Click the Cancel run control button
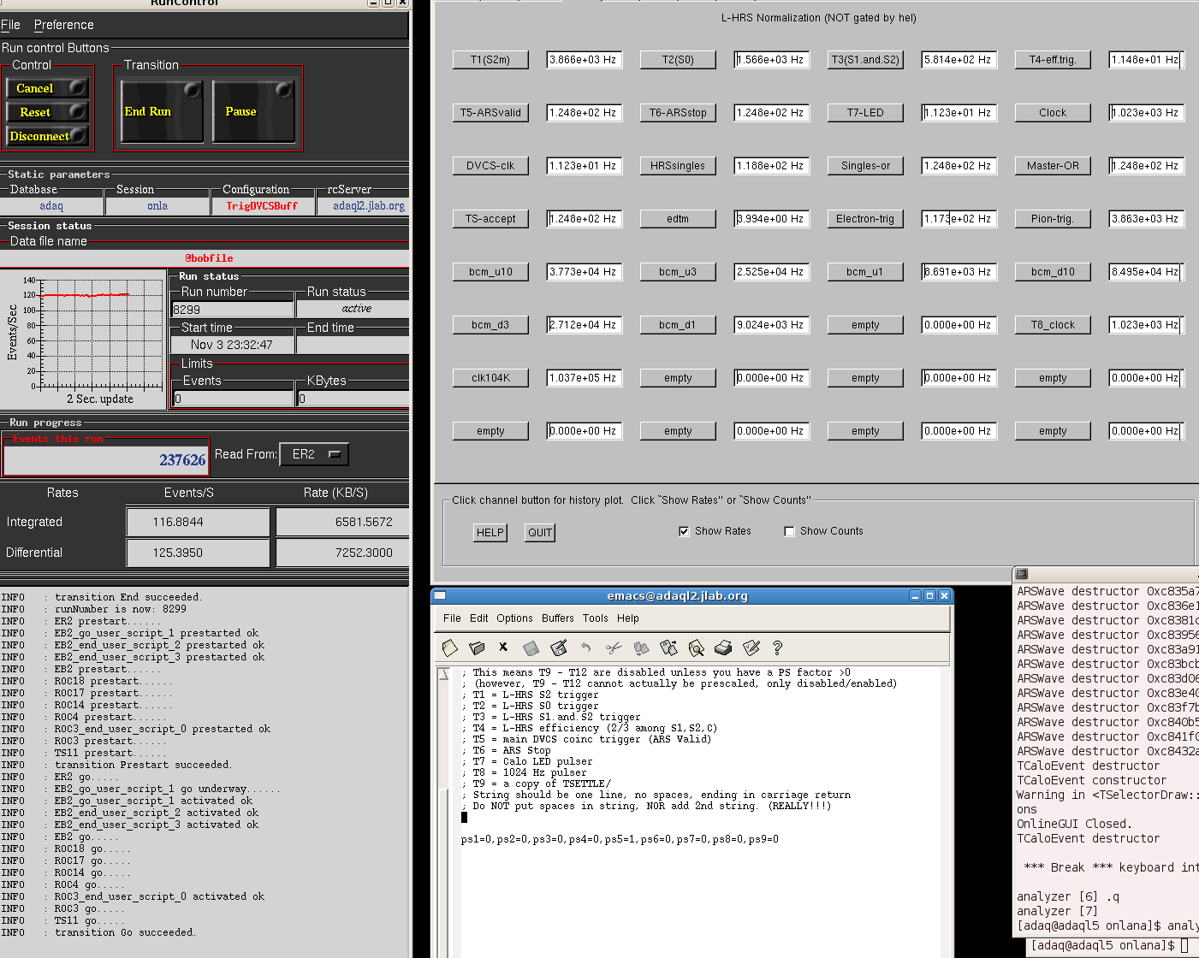This screenshot has width=1199, height=958. point(48,88)
